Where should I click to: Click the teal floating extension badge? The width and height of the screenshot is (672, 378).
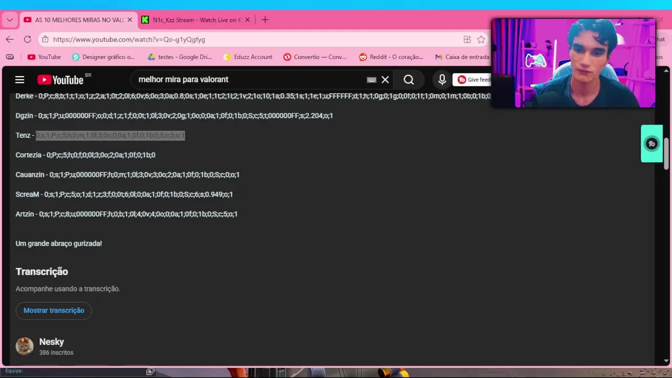pyautogui.click(x=652, y=143)
